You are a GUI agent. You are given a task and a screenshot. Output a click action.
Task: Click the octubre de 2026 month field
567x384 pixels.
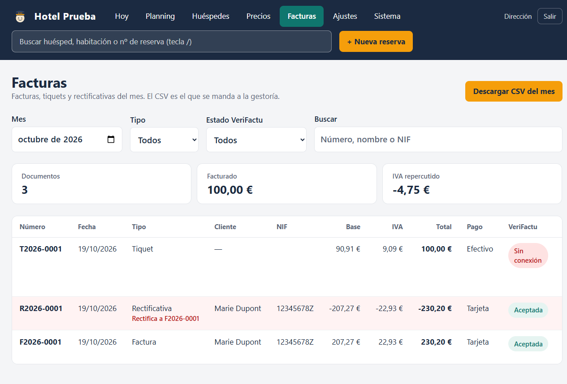[67, 139]
